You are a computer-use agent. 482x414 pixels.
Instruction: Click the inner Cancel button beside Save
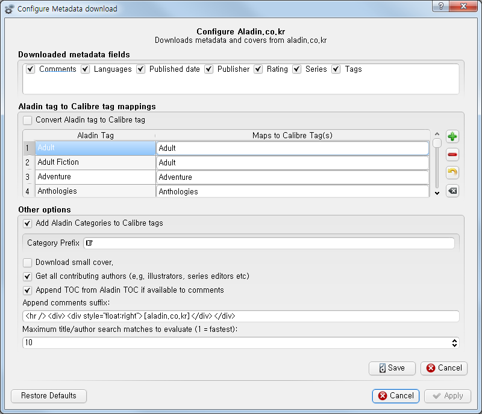click(444, 368)
